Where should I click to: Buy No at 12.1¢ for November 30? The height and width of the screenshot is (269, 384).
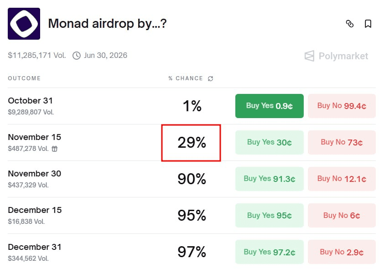point(342,179)
